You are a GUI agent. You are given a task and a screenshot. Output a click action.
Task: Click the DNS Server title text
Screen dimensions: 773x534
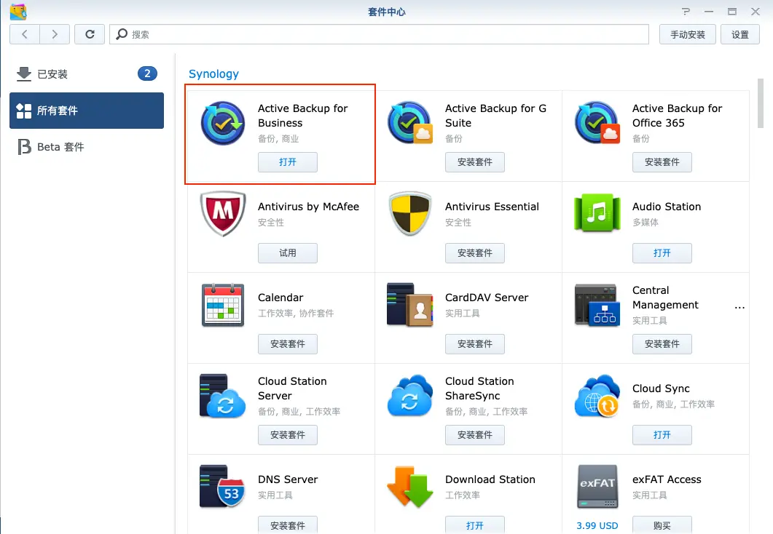[288, 479]
